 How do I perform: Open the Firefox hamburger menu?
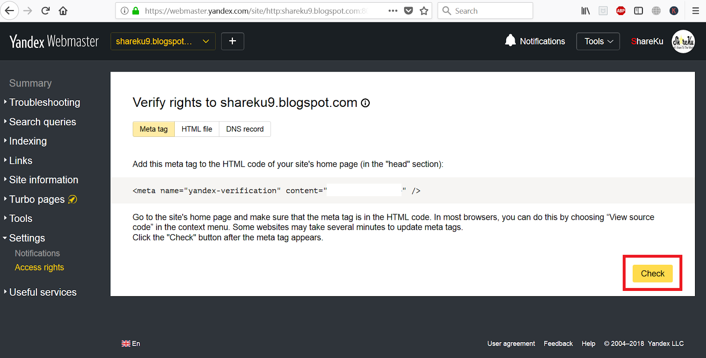pyautogui.click(x=696, y=11)
